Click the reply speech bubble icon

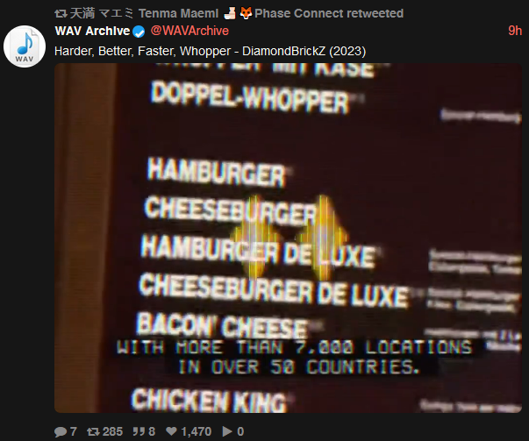(61, 431)
